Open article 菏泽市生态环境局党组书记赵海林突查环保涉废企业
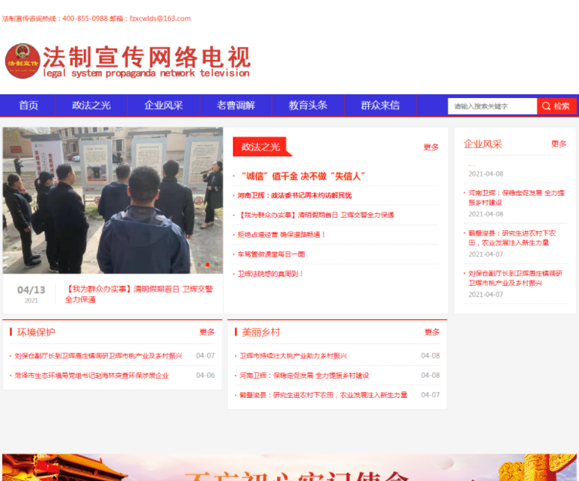 click(x=91, y=376)
